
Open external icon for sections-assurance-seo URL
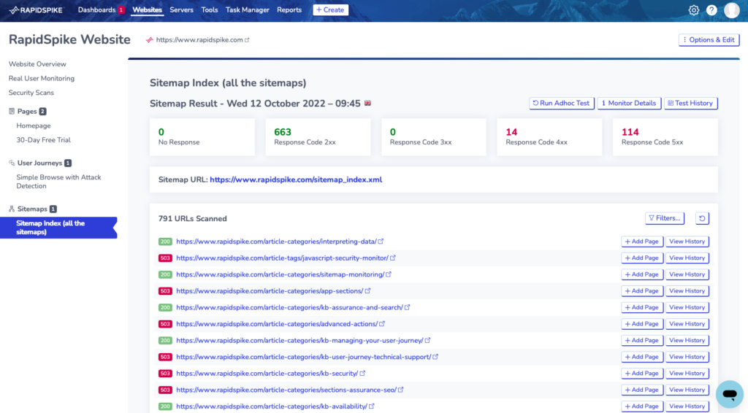tap(401, 390)
